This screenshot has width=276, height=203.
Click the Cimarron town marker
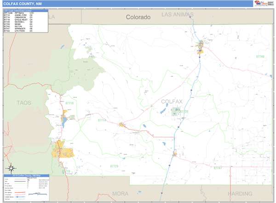tap(122, 124)
